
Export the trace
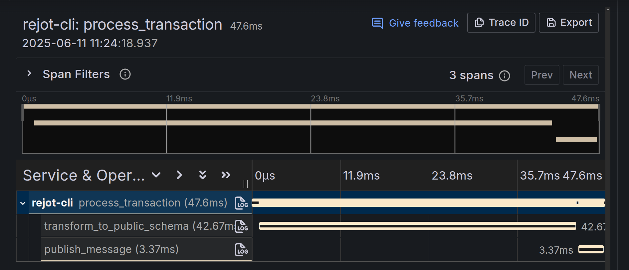point(568,23)
